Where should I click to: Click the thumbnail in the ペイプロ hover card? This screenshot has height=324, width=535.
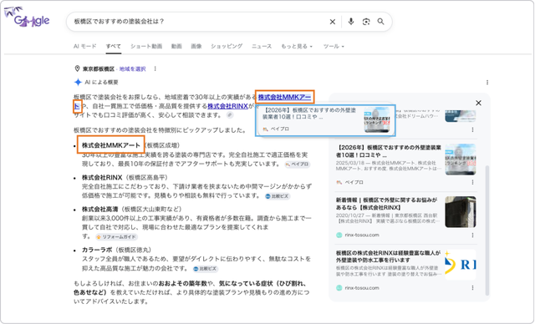point(377,120)
